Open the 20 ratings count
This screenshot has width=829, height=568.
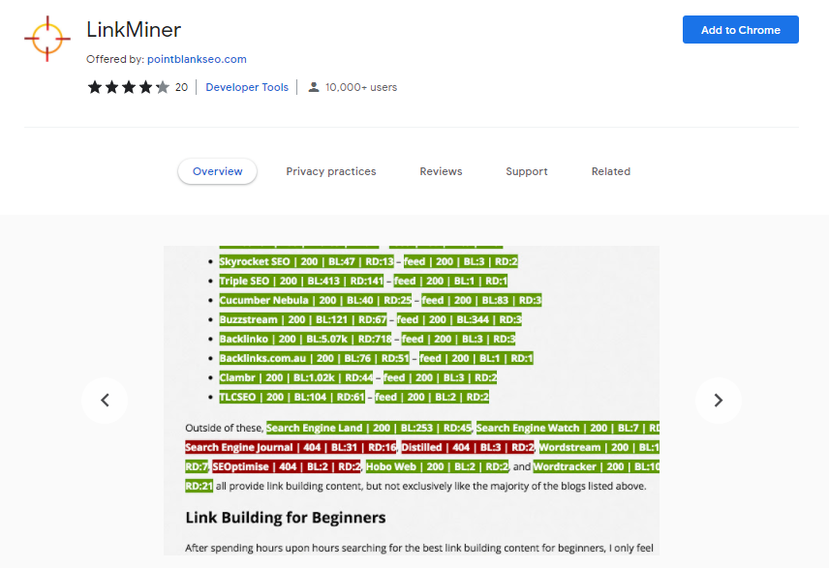point(181,87)
